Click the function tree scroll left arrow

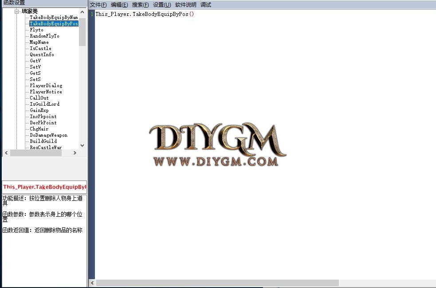[x=6, y=153]
